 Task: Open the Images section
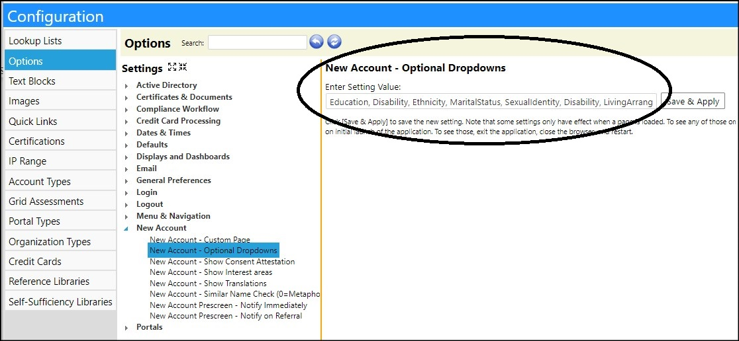point(60,100)
